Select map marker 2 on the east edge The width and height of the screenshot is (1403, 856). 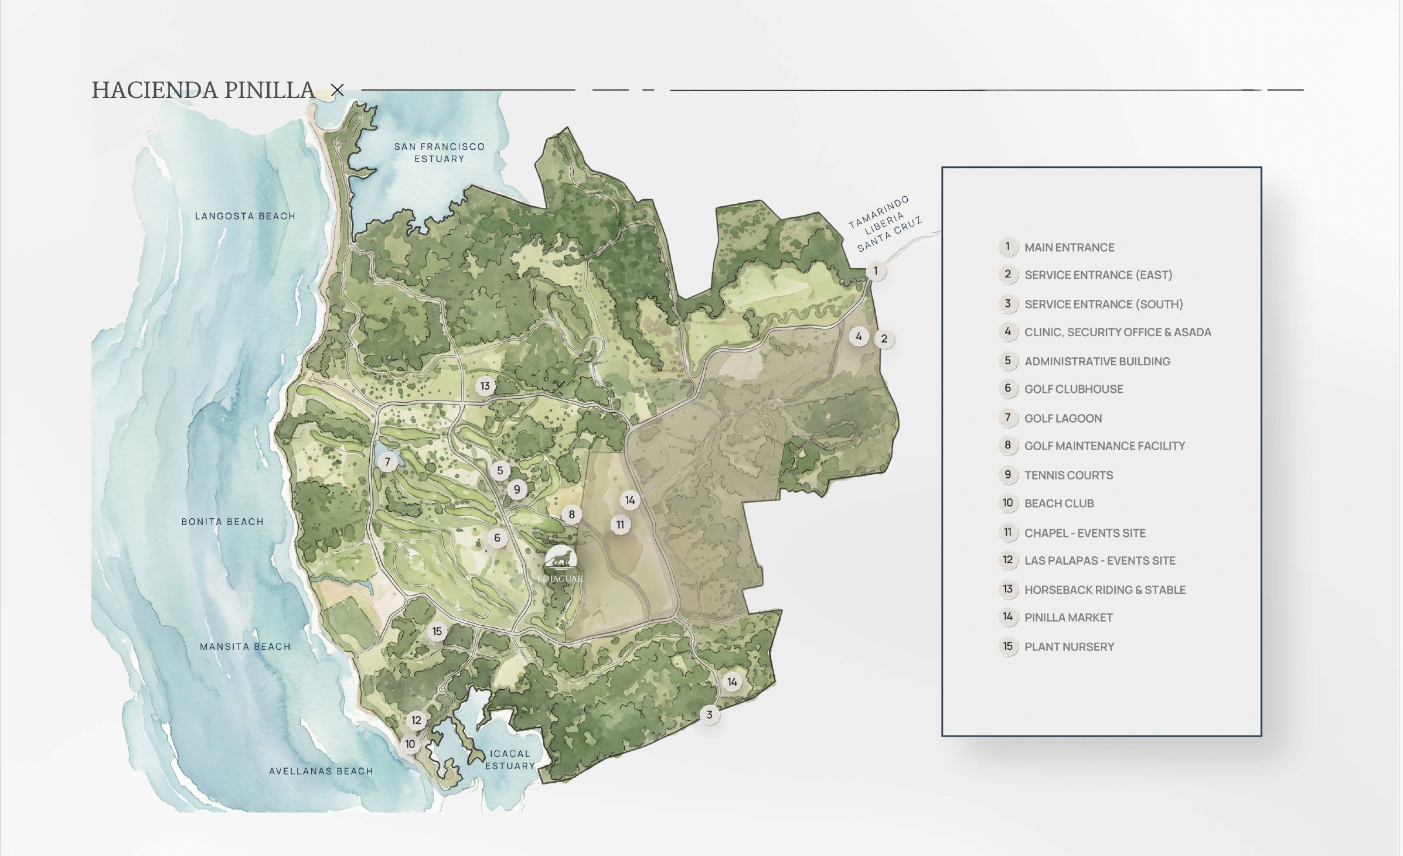(x=884, y=338)
